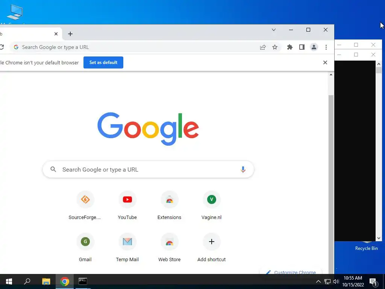Open the network status tray icon

[x=327, y=281]
